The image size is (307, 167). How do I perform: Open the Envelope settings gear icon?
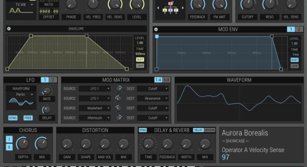coord(9,29)
